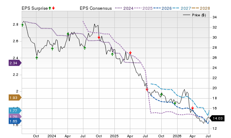
Task: Click the 30 label on the price axis
Action: (214, 38)
